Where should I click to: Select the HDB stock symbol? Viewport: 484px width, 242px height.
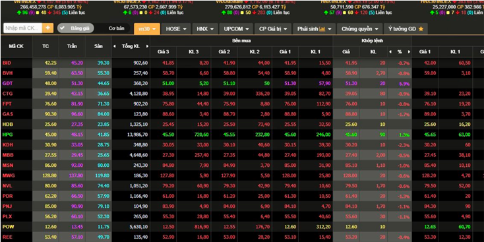click(x=8, y=124)
